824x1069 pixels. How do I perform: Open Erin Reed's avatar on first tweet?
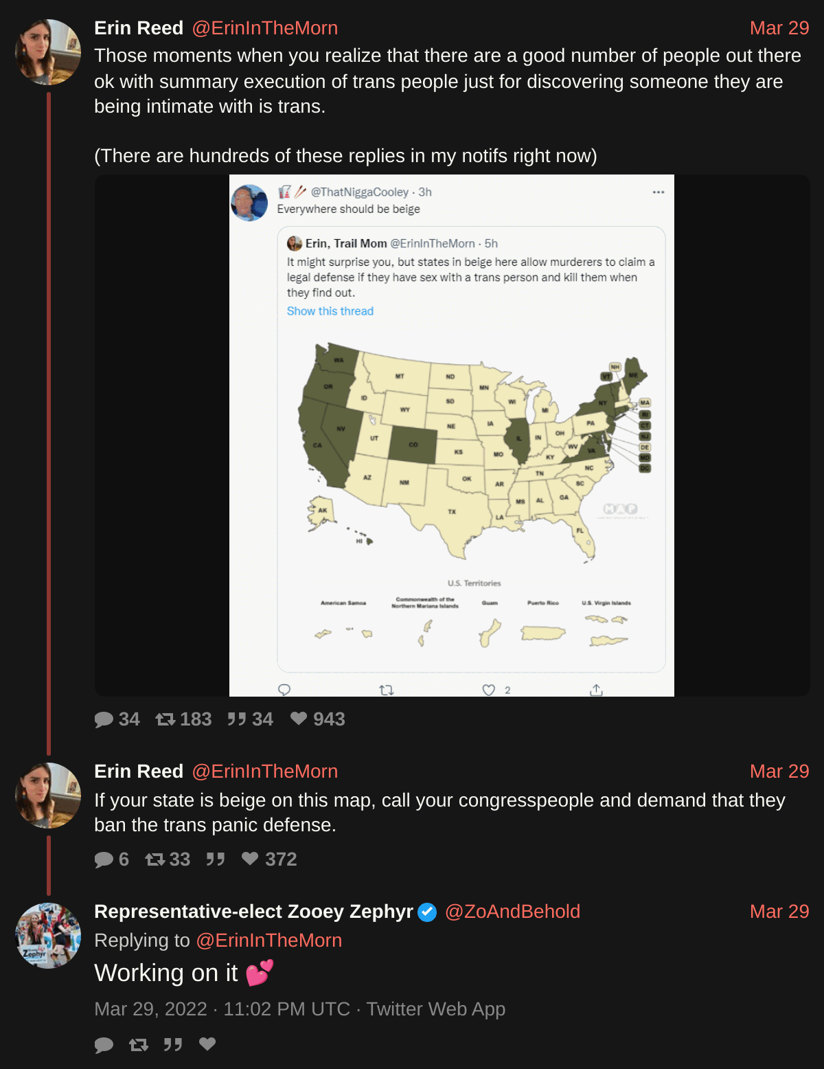pos(48,52)
